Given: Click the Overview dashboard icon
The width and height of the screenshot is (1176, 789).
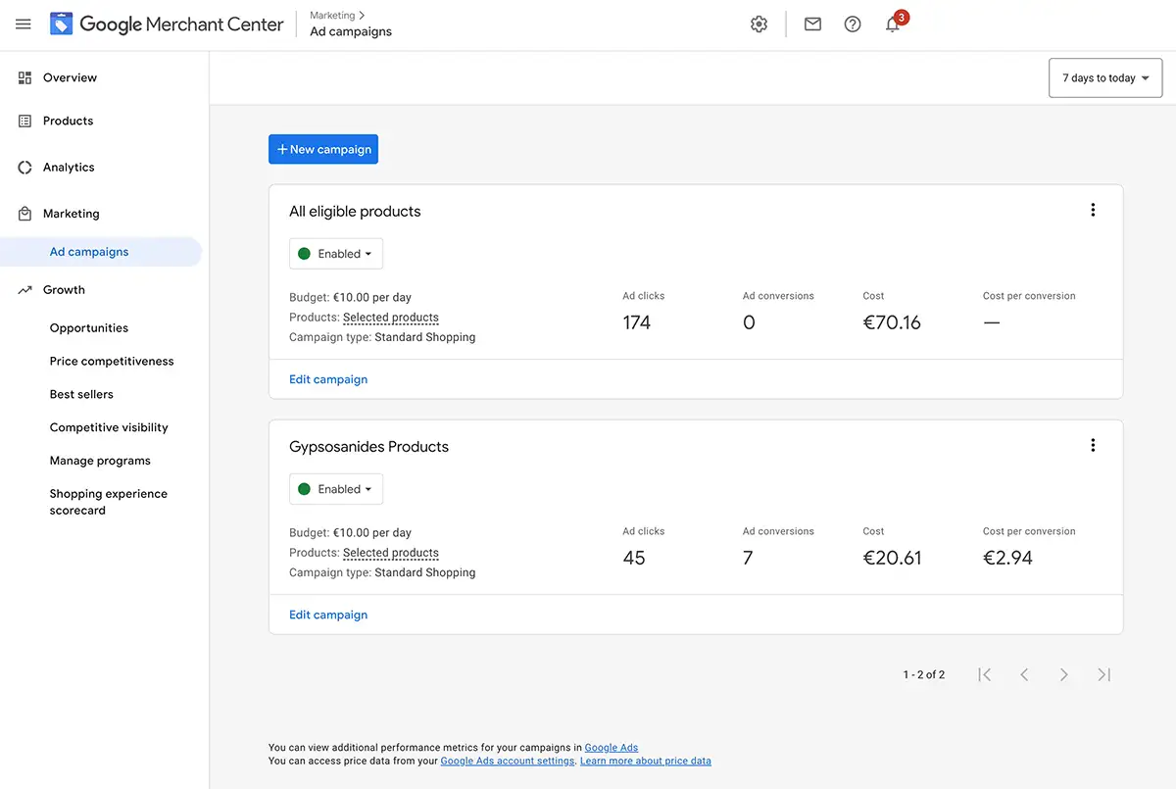Looking at the screenshot, I should pos(25,77).
